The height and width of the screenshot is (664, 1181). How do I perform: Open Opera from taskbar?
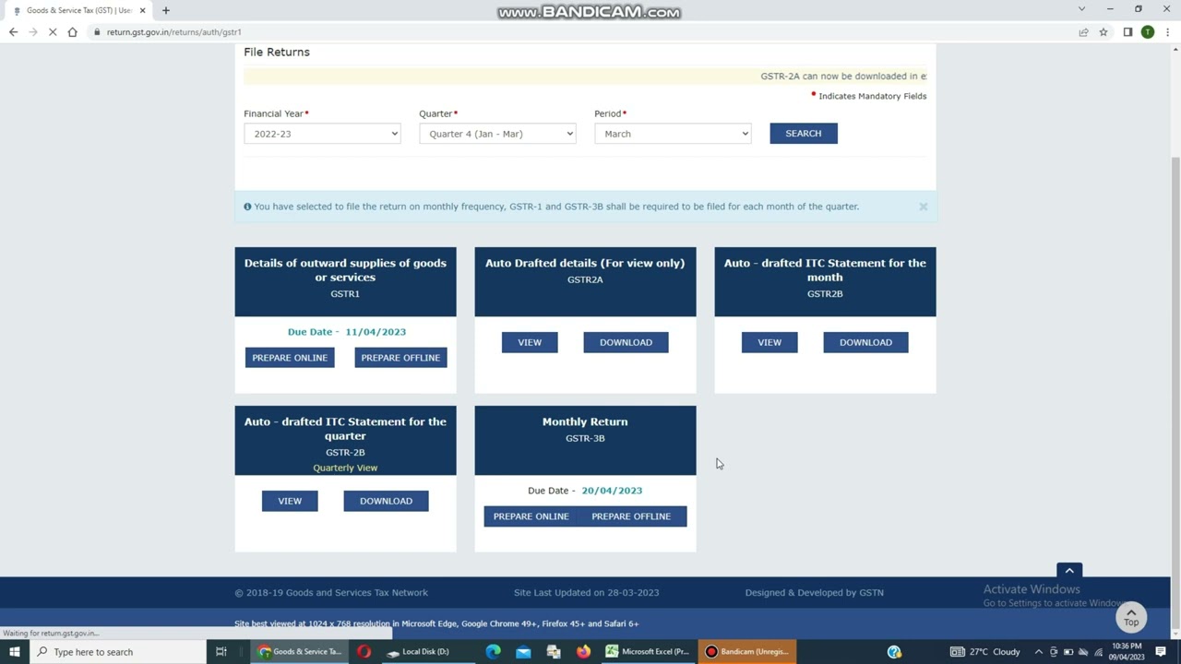364,652
